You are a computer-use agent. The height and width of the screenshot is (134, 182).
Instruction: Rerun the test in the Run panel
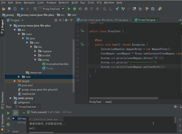8,113
